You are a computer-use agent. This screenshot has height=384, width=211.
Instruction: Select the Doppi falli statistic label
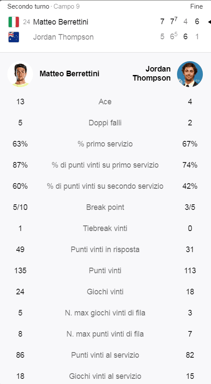coord(105,123)
